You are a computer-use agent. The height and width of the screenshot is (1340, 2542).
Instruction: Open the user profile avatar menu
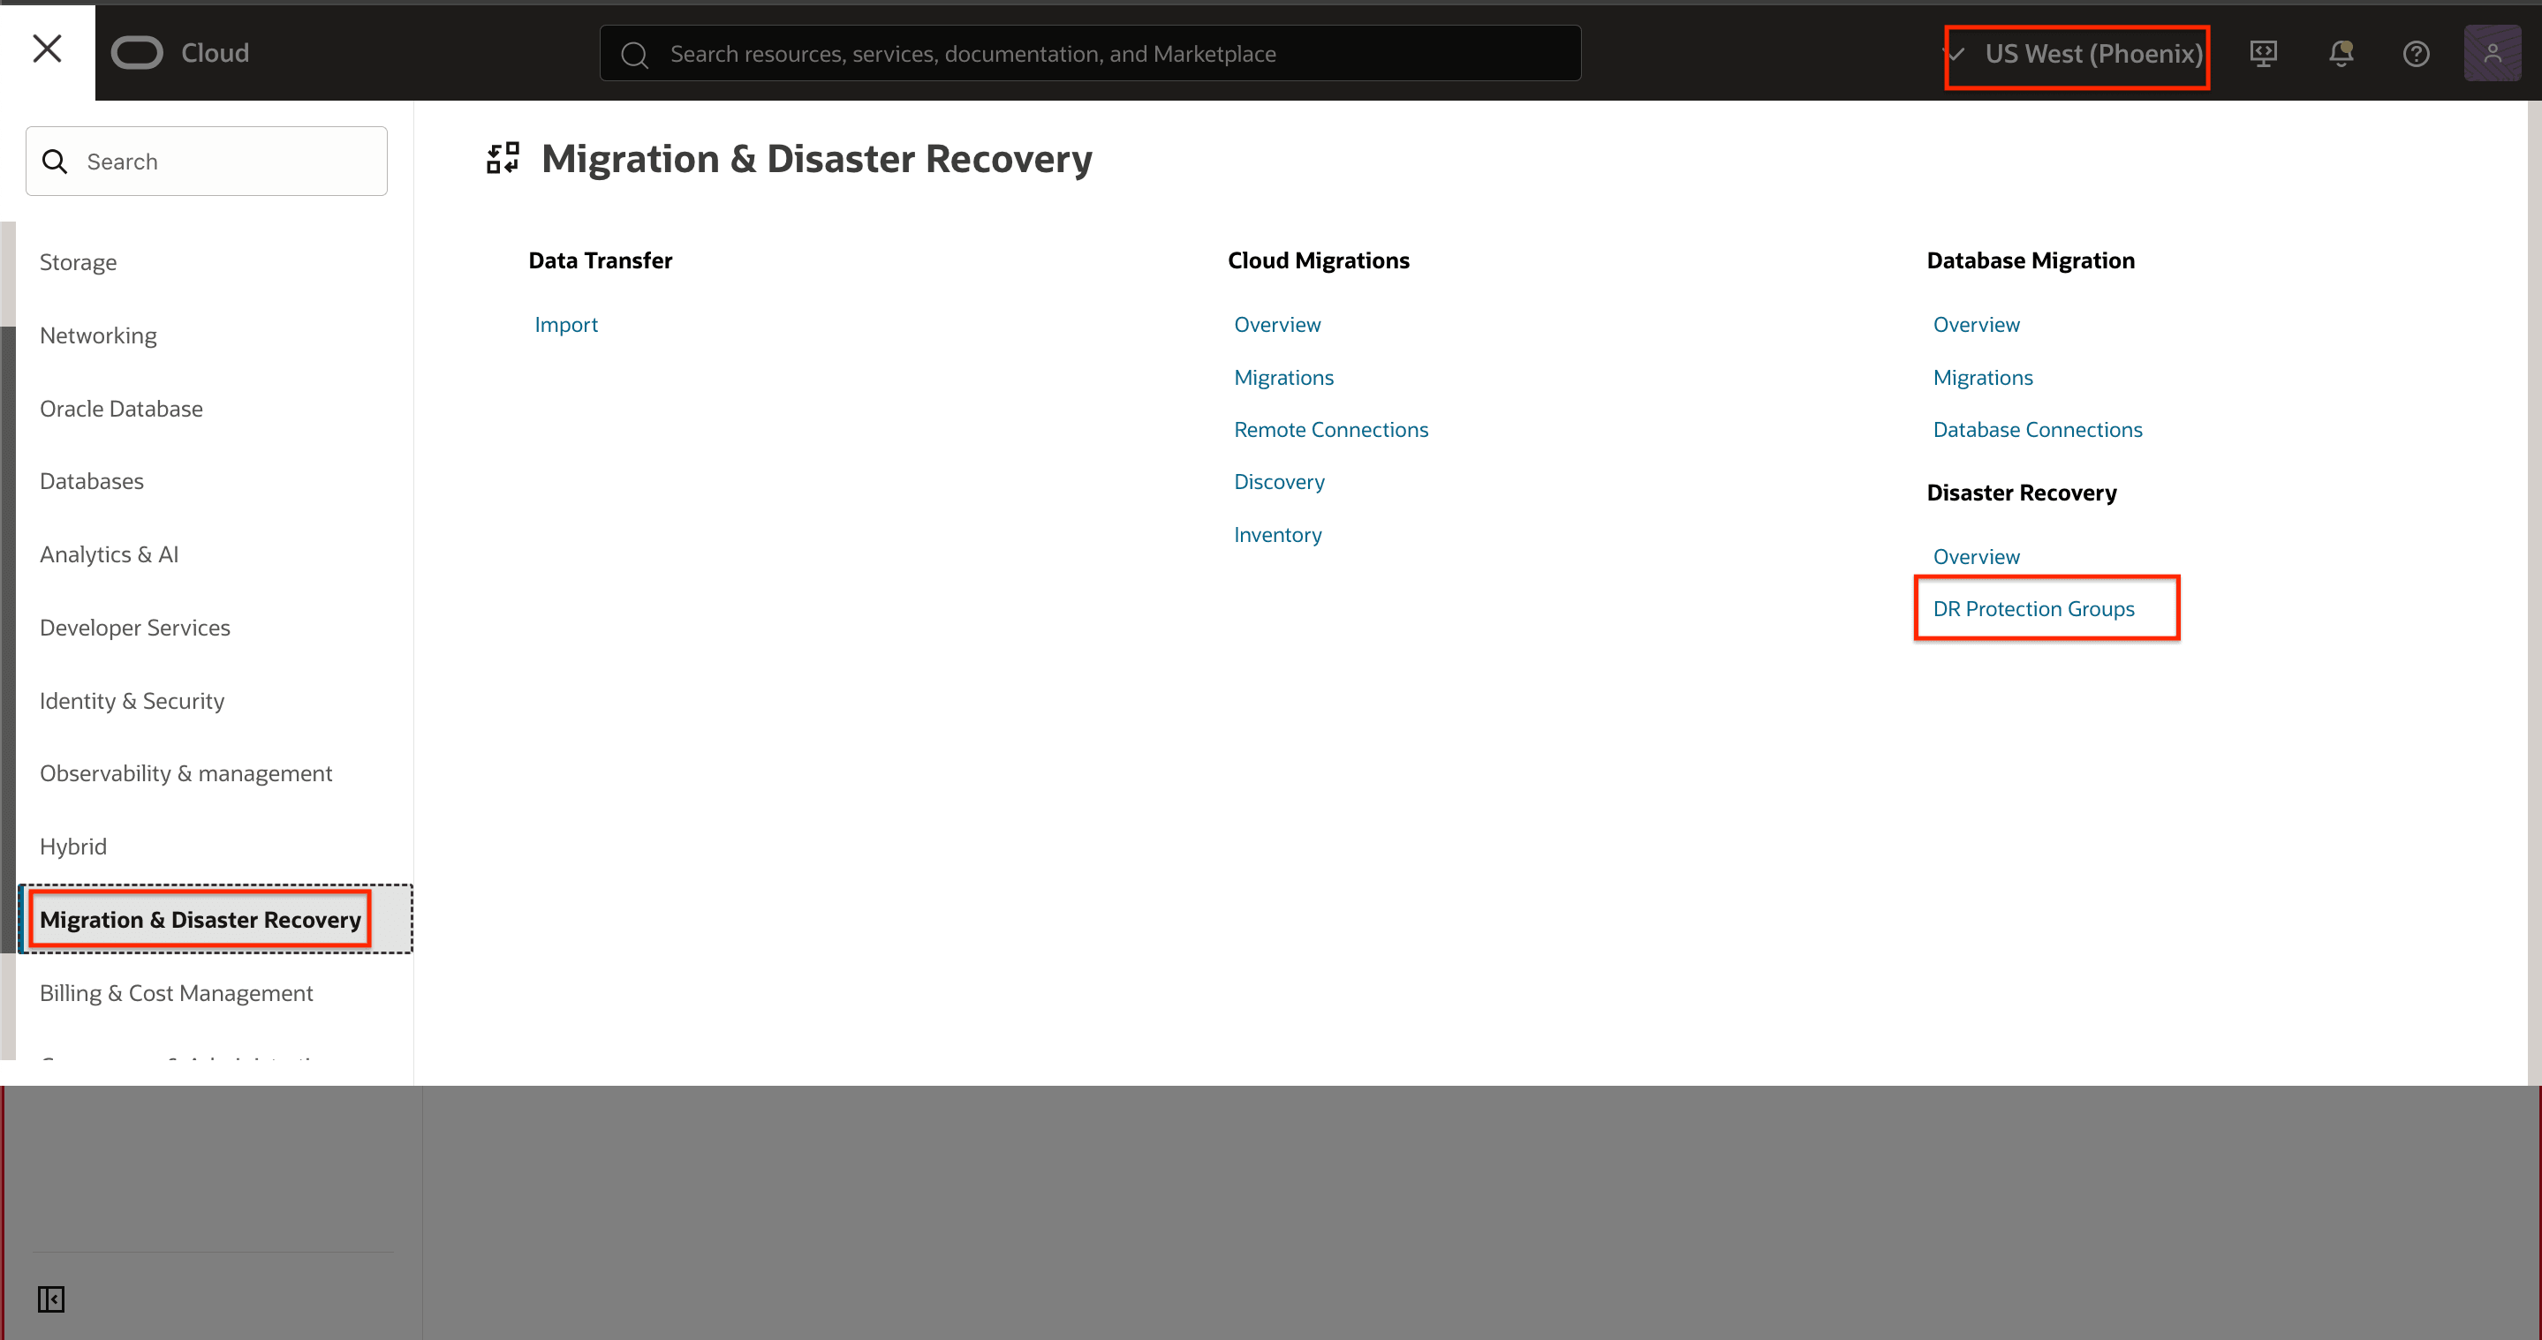tap(2492, 53)
